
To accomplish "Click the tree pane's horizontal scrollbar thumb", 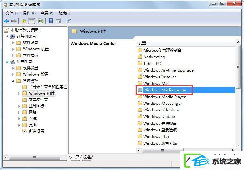I will pyautogui.click(x=35, y=157).
